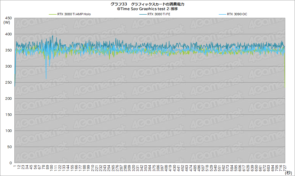Click the x-axis tick label 650

(256, 168)
